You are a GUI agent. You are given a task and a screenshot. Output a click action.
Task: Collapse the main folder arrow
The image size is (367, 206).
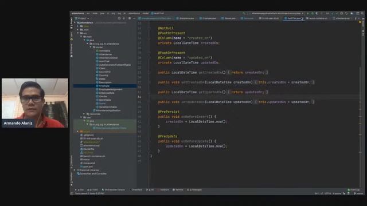pyautogui.click(x=81, y=37)
